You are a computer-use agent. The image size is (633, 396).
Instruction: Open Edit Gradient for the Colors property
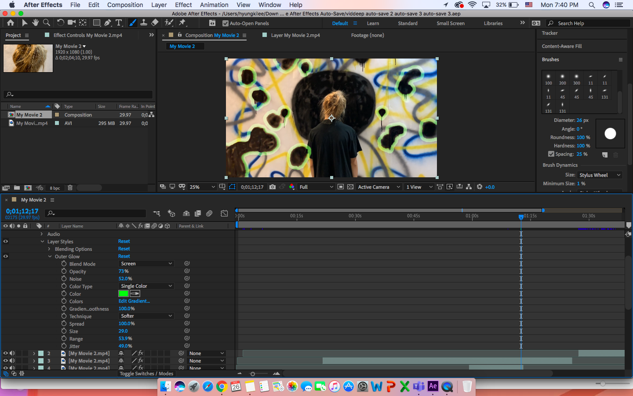[134, 301]
